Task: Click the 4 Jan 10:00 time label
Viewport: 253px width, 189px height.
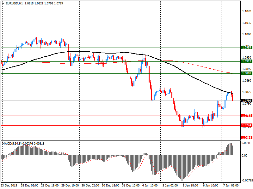Action: click(x=150, y=186)
